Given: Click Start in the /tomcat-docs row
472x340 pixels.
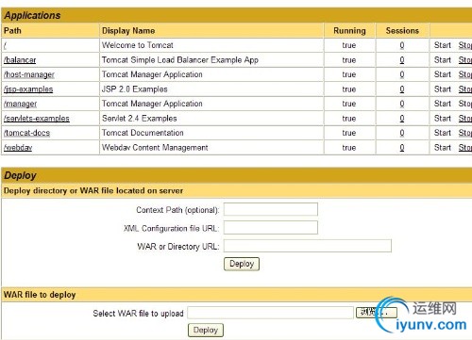Looking at the screenshot, I should pyautogui.click(x=443, y=133).
